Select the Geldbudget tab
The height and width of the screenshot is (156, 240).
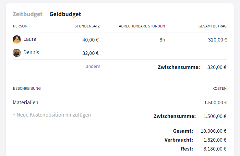click(x=65, y=14)
